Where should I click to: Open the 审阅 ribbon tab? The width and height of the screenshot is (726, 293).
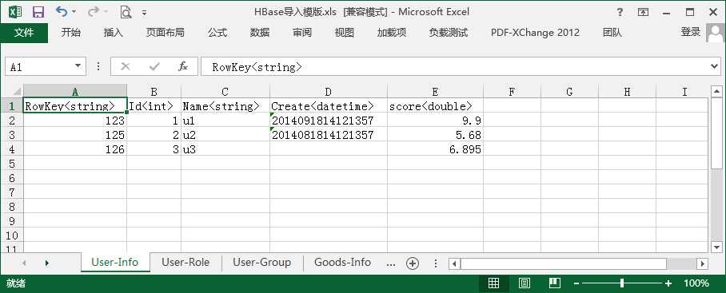[x=302, y=33]
